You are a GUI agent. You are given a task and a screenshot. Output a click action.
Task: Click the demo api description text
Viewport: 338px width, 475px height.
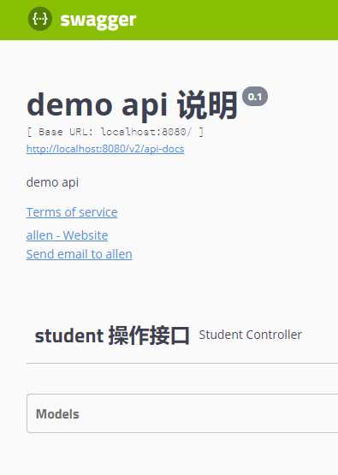click(x=52, y=182)
